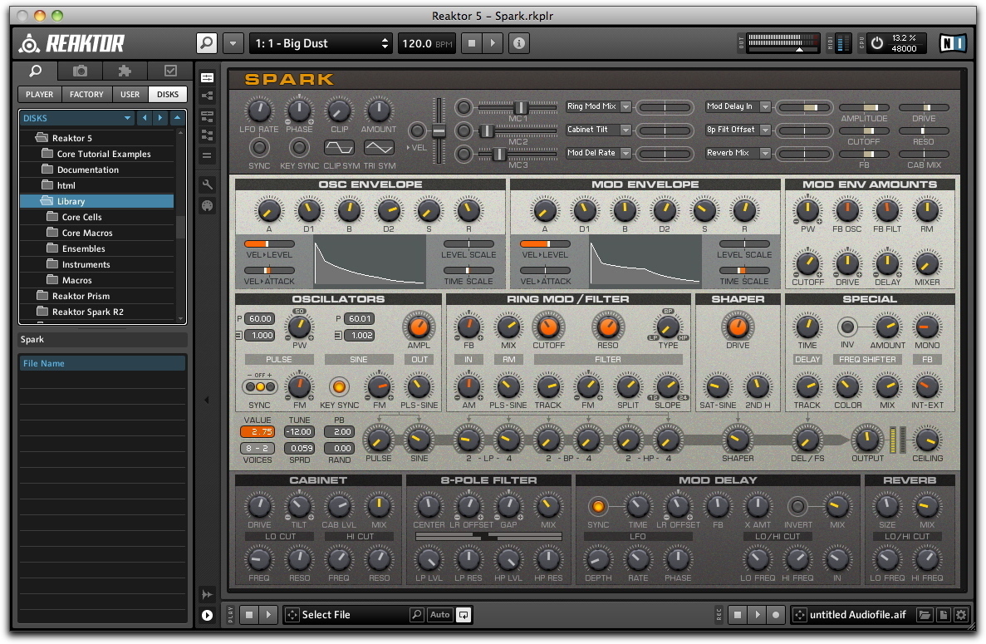Click the palette icon in side strip
This screenshot has height=644, width=986.
tap(207, 205)
